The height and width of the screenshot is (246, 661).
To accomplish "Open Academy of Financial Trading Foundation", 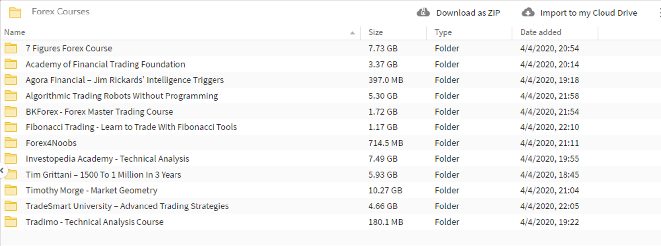I will point(105,64).
